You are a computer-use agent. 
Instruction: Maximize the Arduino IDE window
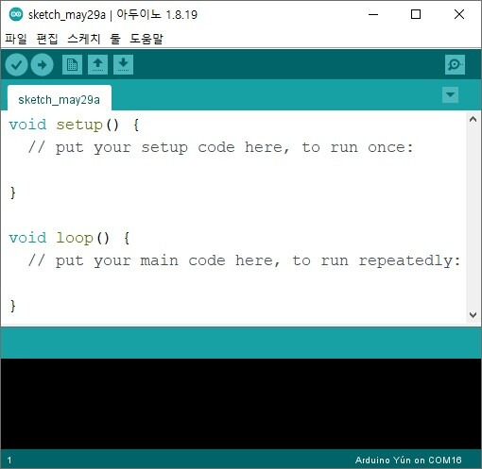tap(416, 14)
